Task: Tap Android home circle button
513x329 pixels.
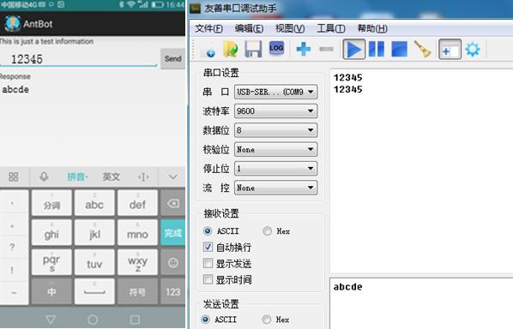Action: click(x=93, y=319)
